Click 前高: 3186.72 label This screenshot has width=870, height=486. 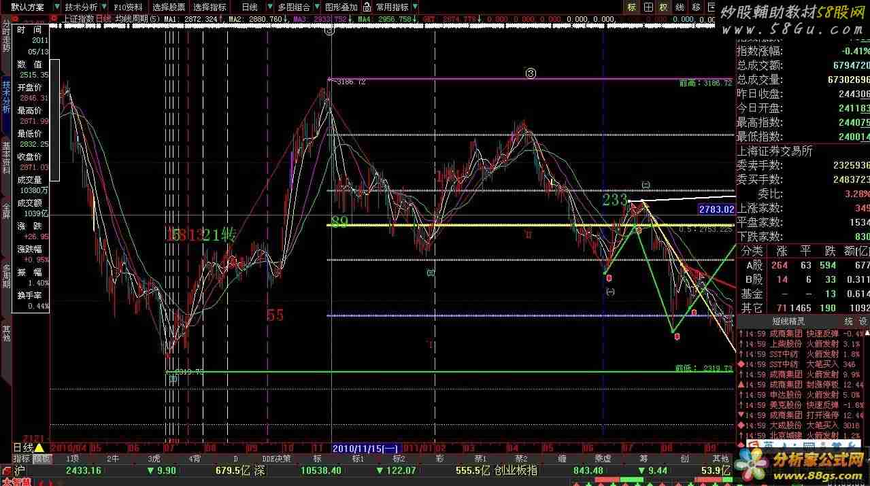pos(705,83)
